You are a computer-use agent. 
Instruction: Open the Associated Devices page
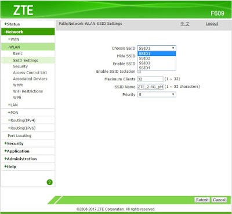pyautogui.click(x=30, y=79)
